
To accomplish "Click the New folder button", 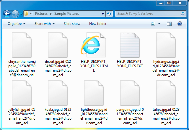I will (98, 24).
